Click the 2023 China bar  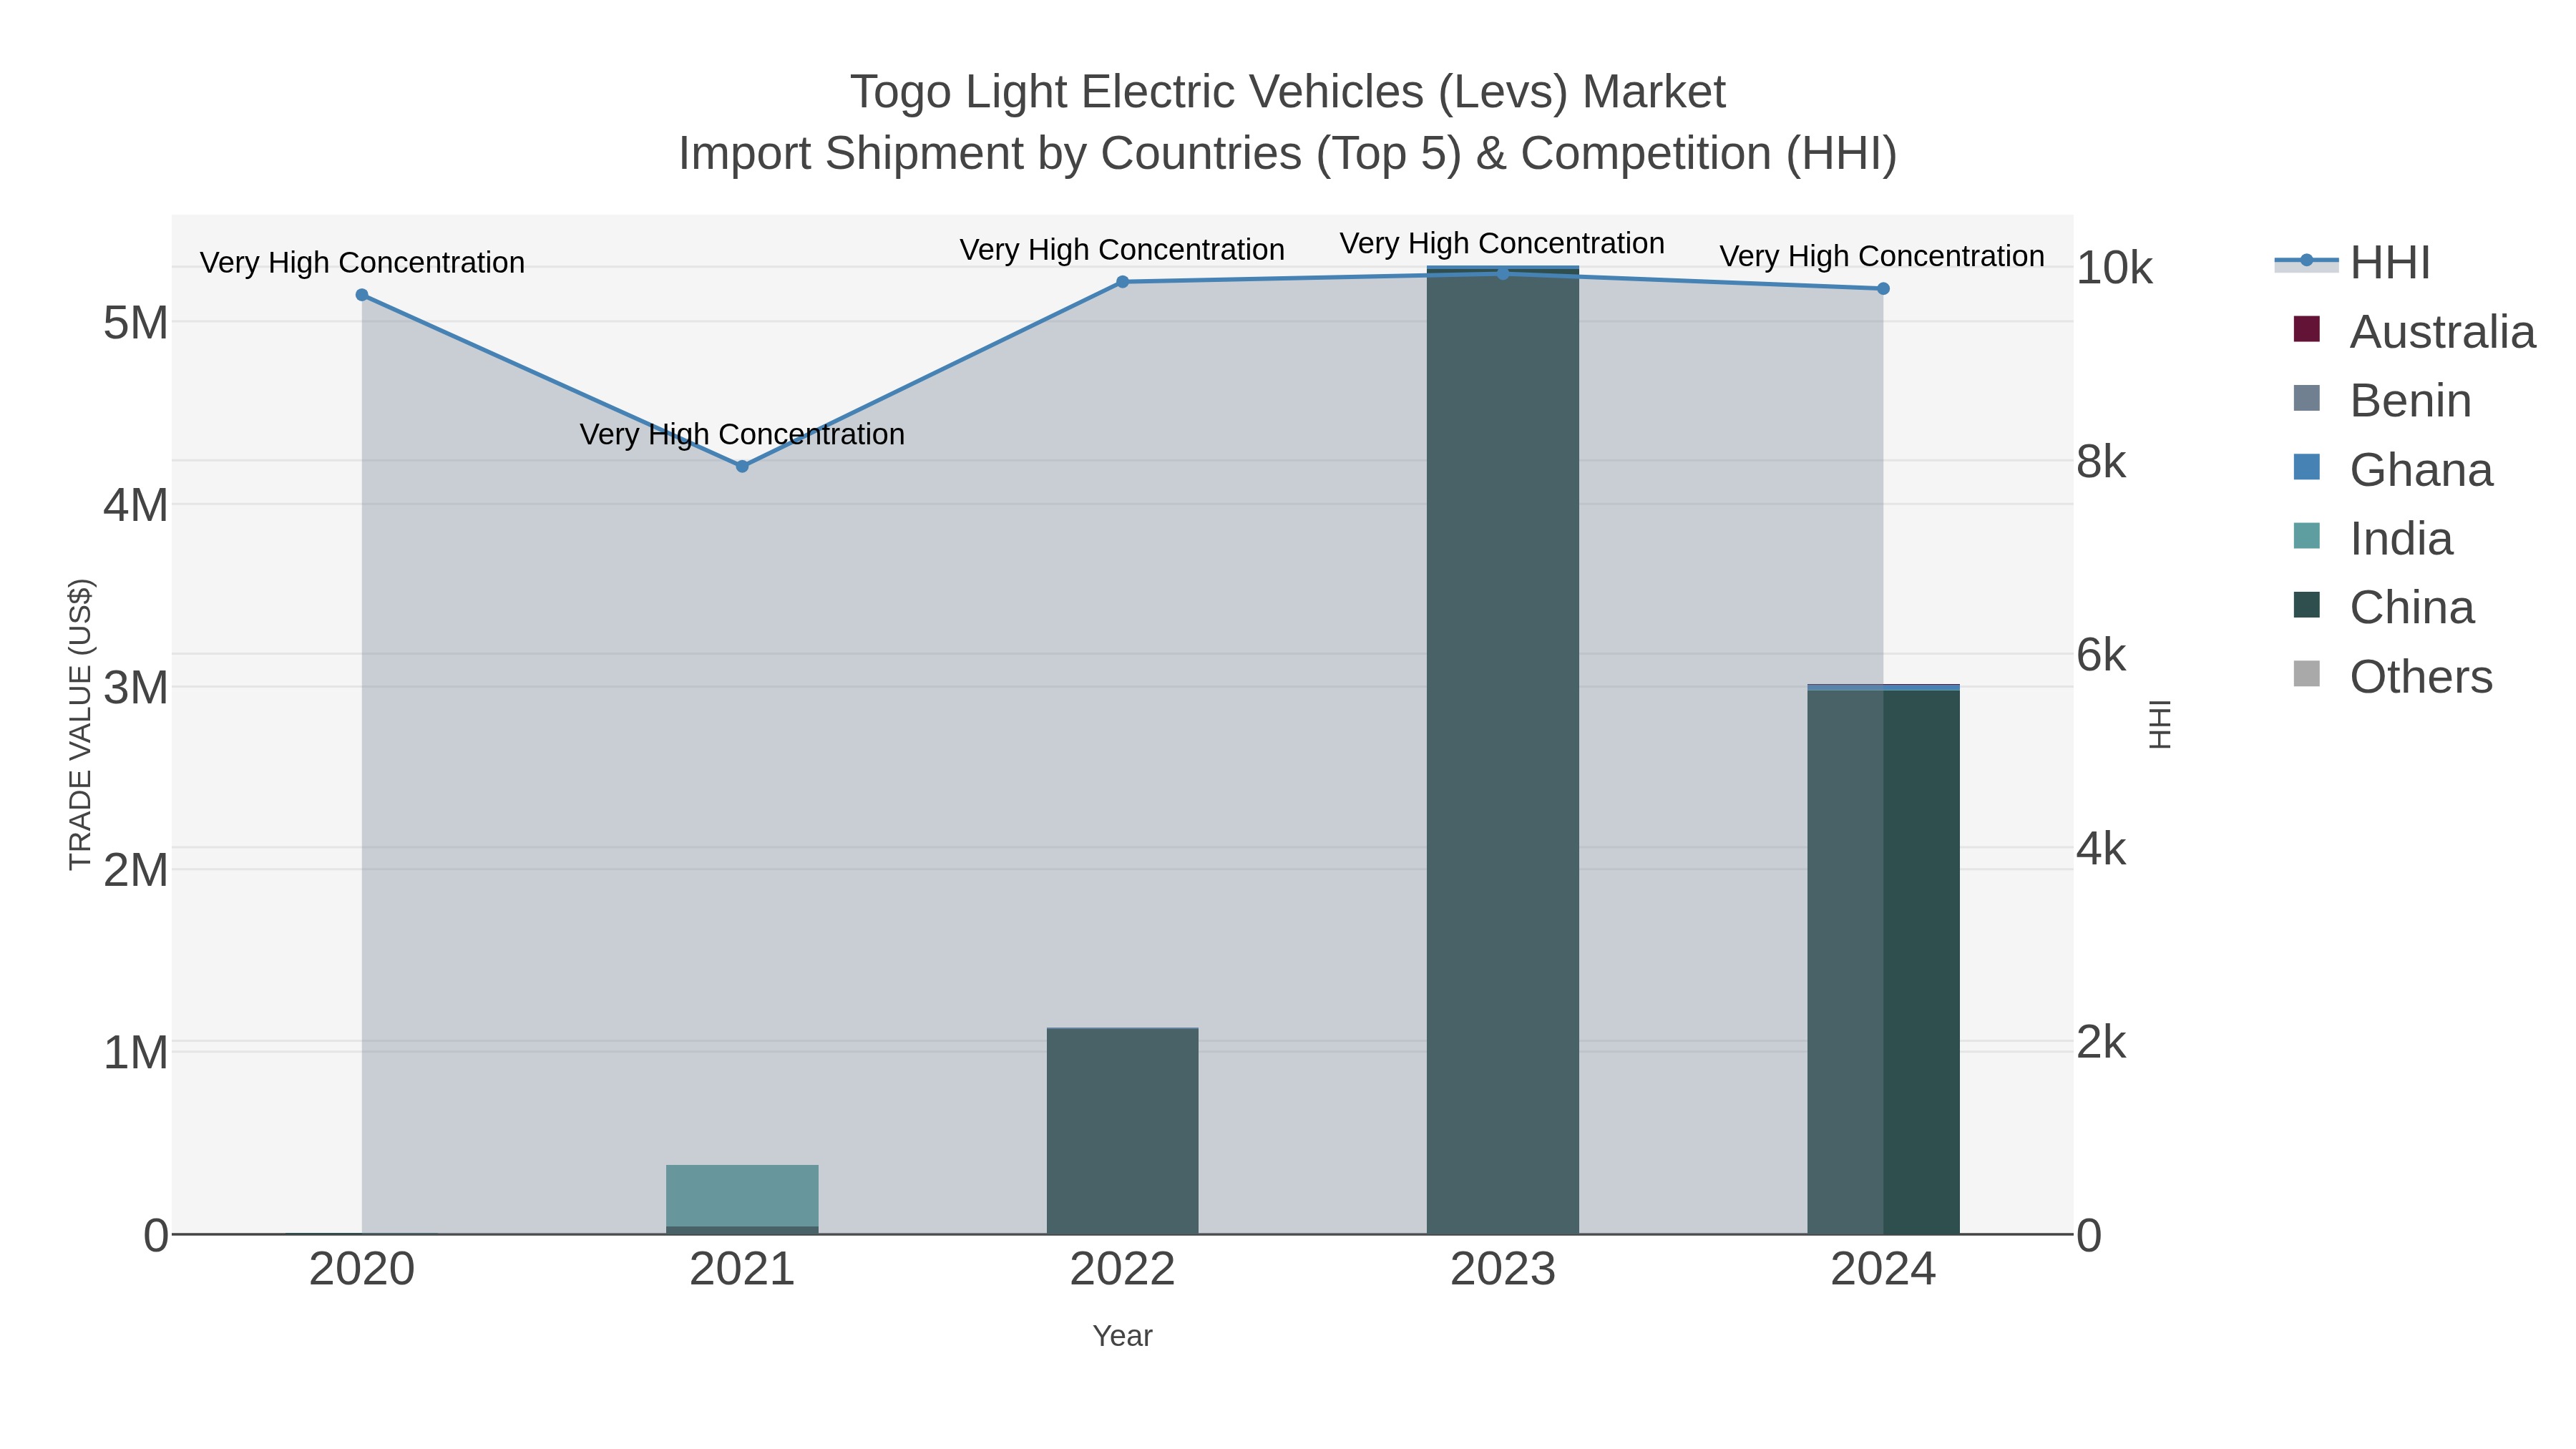tap(1503, 751)
